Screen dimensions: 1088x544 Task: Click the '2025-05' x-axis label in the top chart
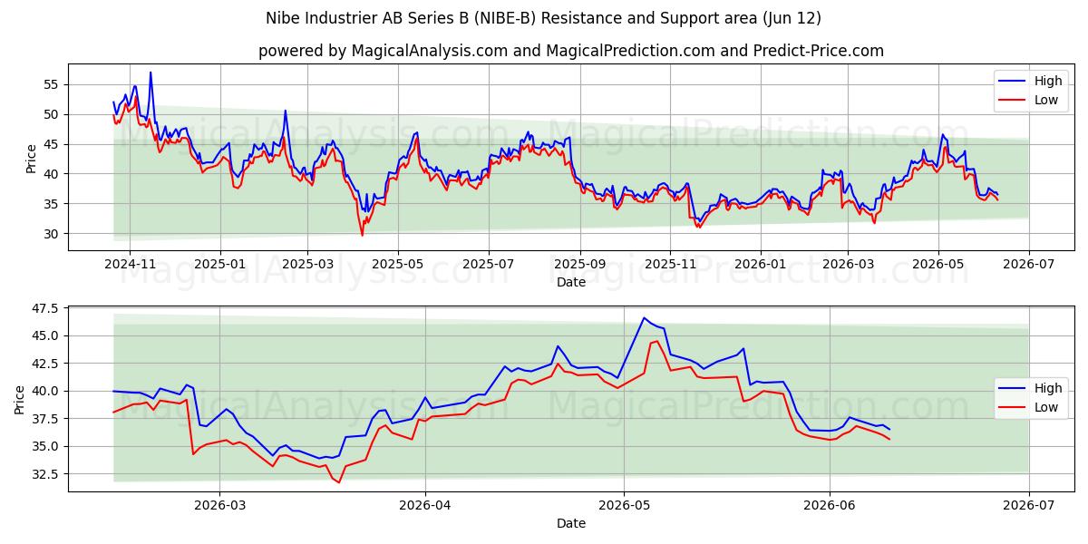[x=398, y=264]
